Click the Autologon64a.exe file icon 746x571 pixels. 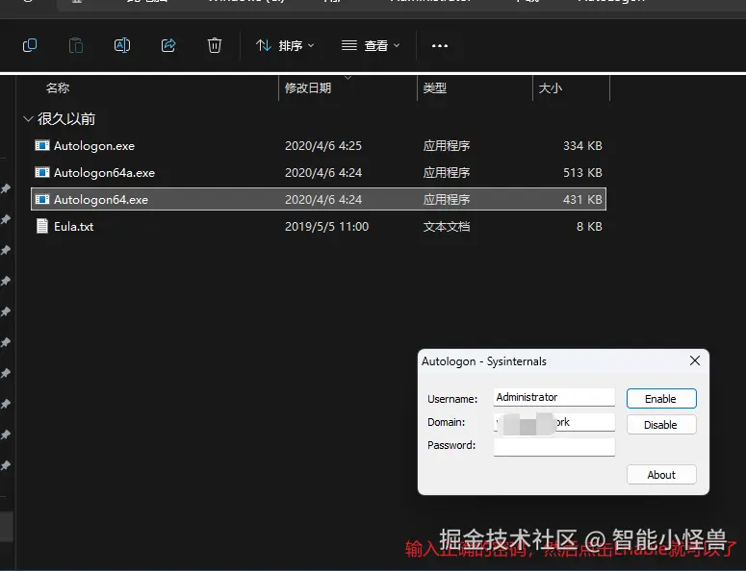point(41,172)
